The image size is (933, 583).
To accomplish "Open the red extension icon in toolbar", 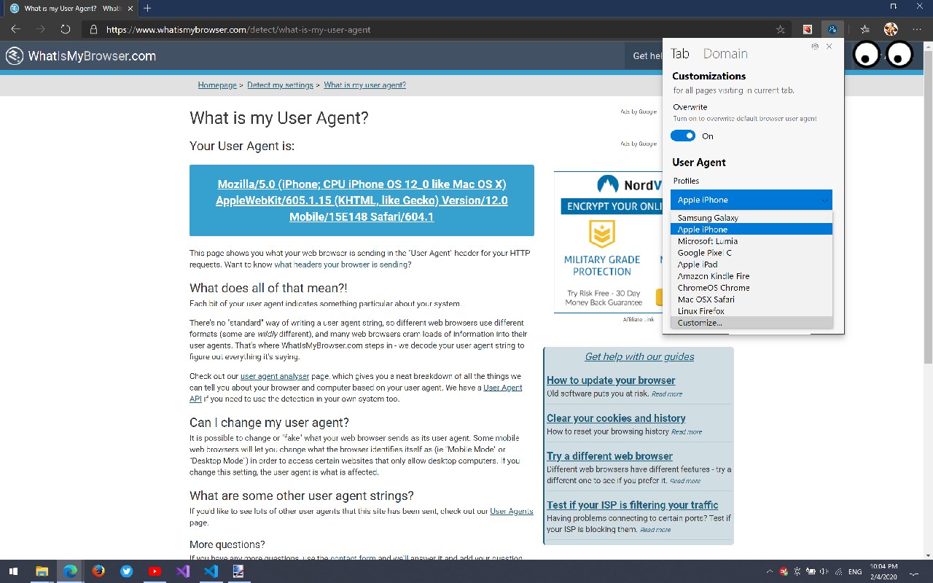I will [x=808, y=30].
